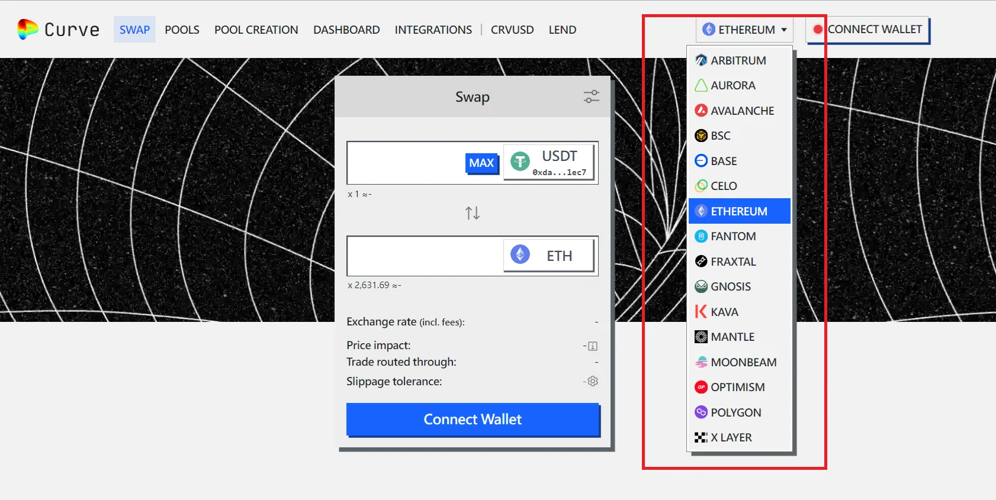
Task: Select the Kava network
Action: click(x=740, y=312)
